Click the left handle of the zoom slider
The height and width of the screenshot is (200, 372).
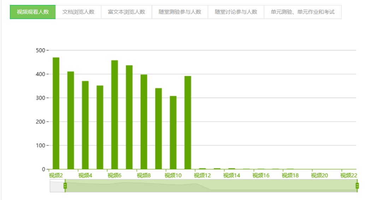coord(65,186)
